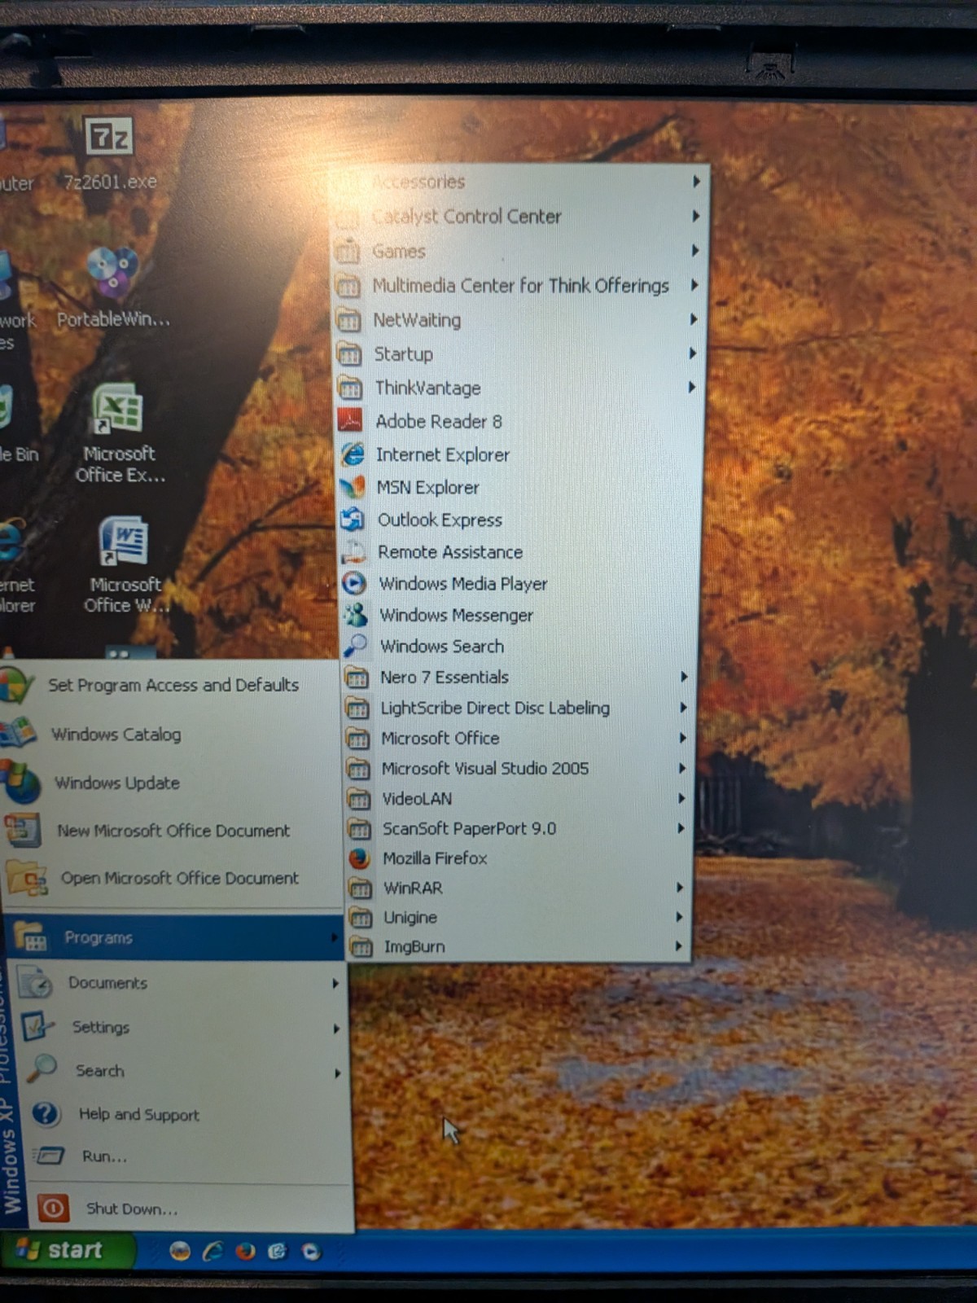Click the Remote Assistance icon
This screenshot has width=977, height=1303.
tap(353, 551)
